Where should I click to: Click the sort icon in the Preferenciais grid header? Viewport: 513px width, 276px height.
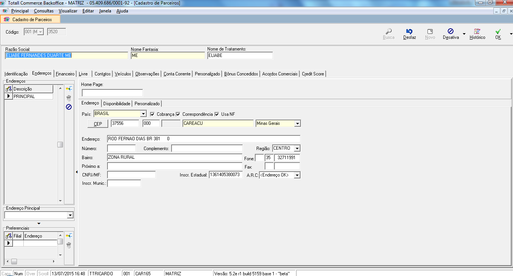click(9, 236)
